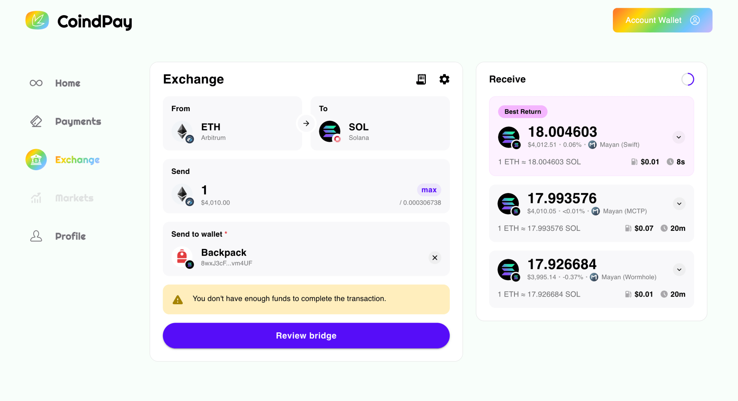Click the ETH token icon under From
Viewport: 738px width, 401px height.
tap(182, 131)
